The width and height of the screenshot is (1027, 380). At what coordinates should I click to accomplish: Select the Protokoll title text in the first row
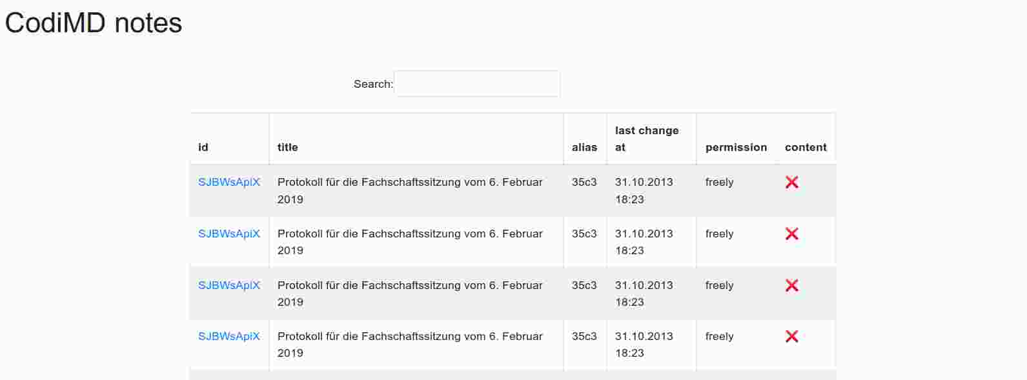coord(410,183)
